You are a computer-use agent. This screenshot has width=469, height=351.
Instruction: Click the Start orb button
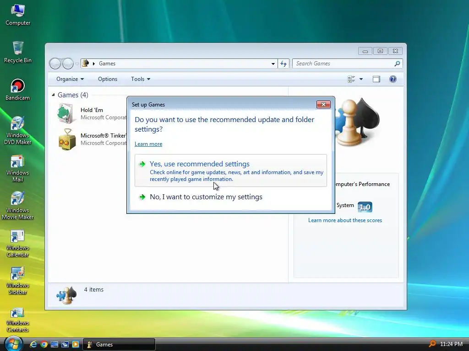(x=13, y=344)
